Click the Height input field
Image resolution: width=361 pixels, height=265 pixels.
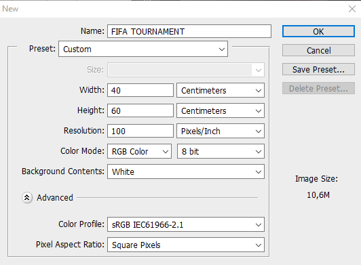(140, 110)
